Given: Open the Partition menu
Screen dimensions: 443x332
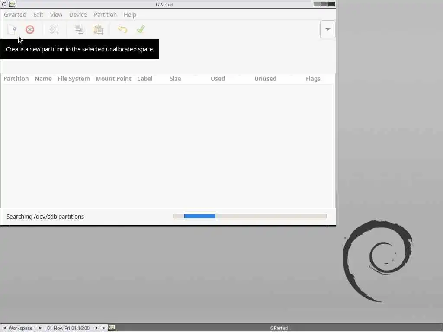Looking at the screenshot, I should (105, 15).
